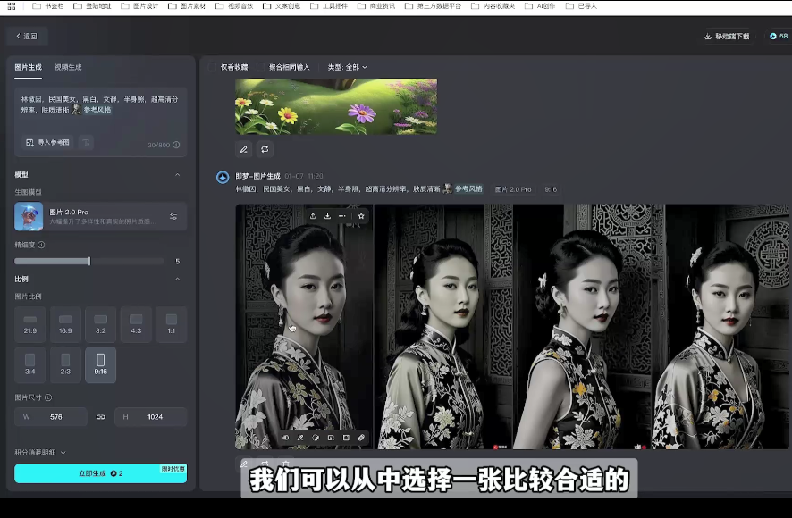The height and width of the screenshot is (518, 792).
Task: Click the download icon at the image top toolbar
Action: point(326,214)
